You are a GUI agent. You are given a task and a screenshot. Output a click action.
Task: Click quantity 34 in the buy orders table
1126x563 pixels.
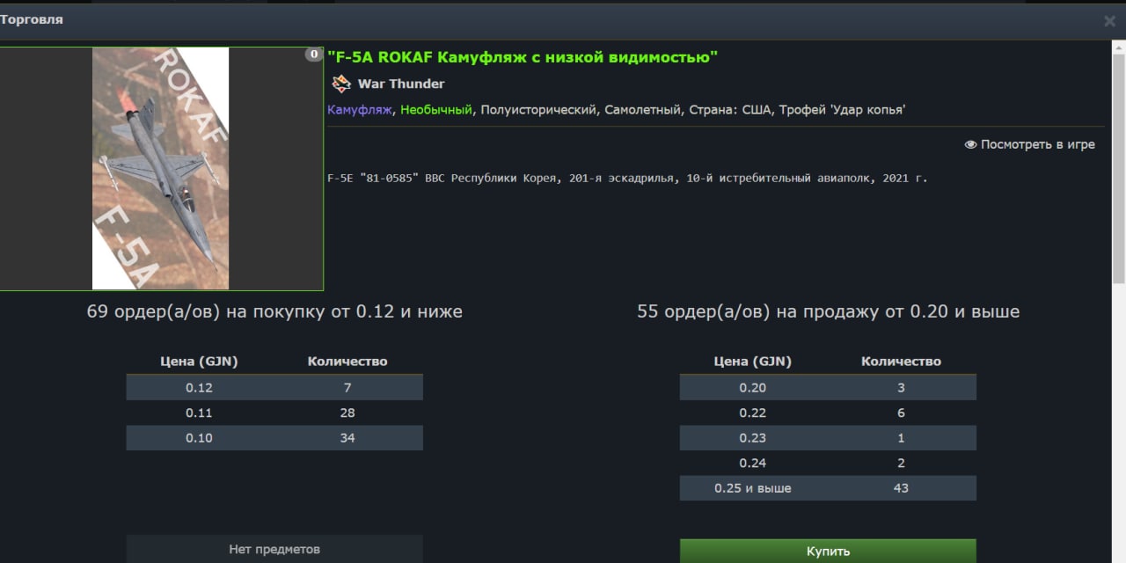(347, 437)
